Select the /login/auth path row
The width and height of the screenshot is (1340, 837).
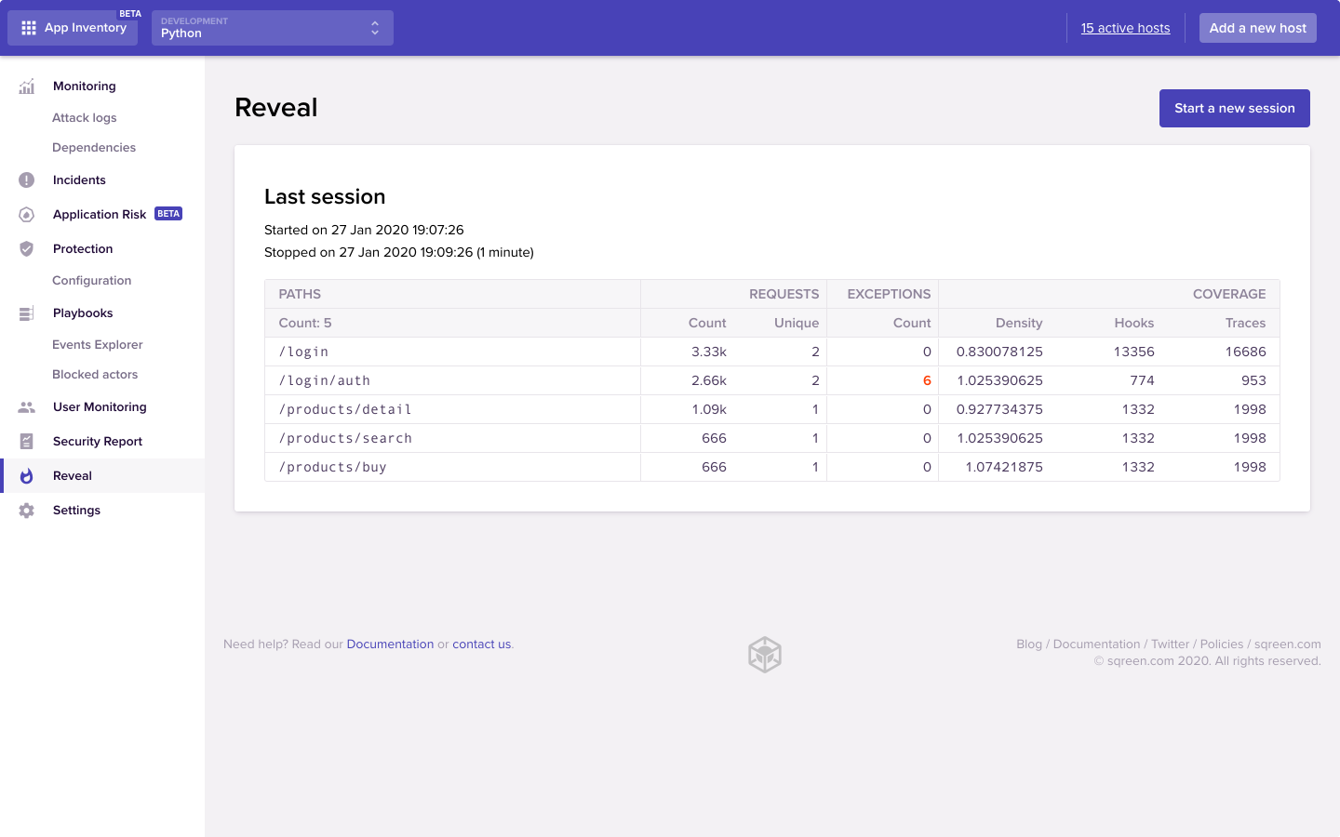[325, 380]
